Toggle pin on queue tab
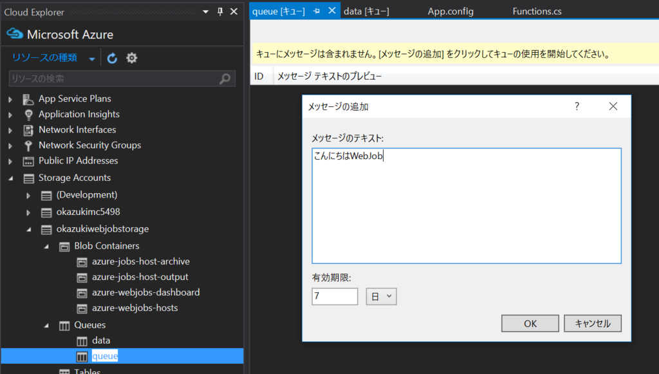This screenshot has width=659, height=374. click(x=317, y=12)
